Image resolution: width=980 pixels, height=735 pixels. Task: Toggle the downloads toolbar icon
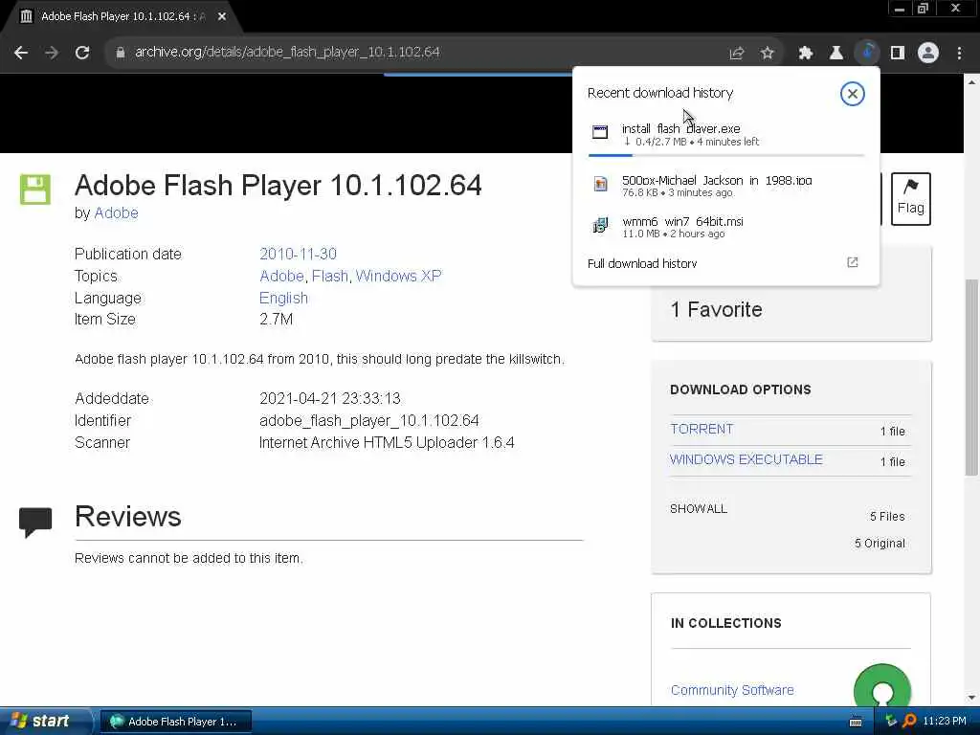[867, 53]
